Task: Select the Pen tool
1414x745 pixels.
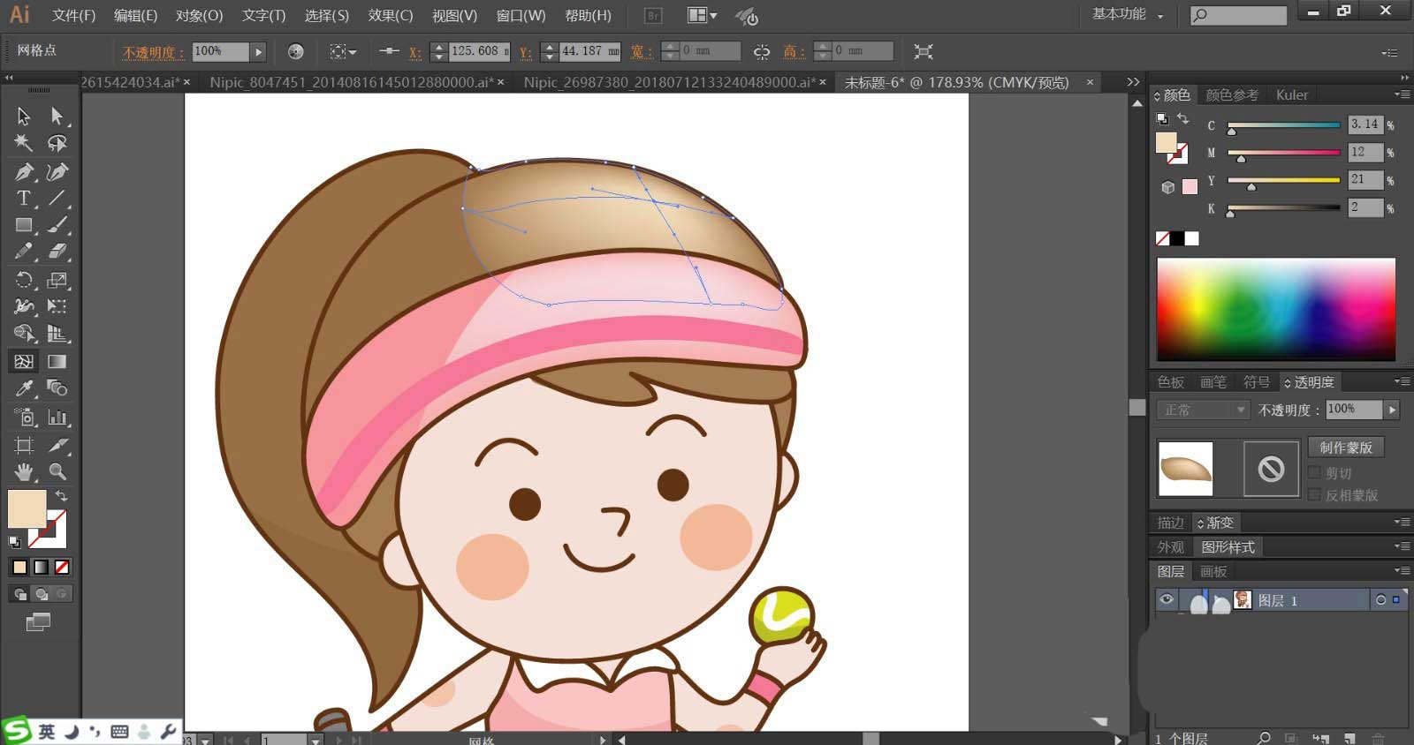Action: point(24,172)
